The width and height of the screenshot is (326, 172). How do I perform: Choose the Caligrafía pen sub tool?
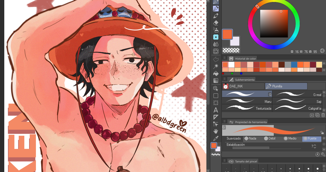click(x=297, y=108)
